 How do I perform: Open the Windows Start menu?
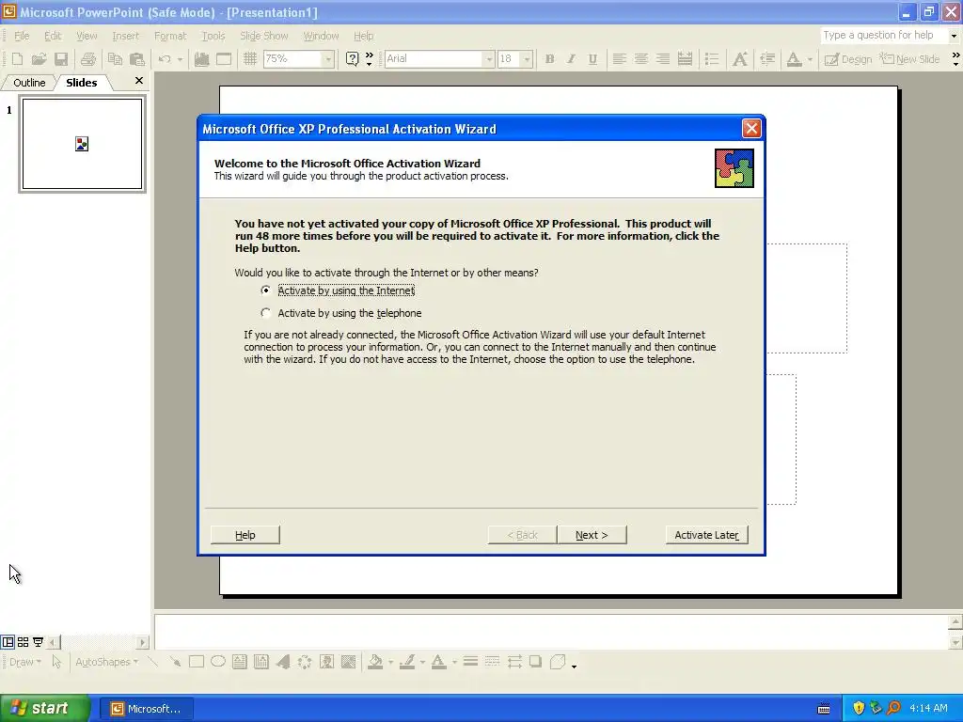(x=45, y=708)
